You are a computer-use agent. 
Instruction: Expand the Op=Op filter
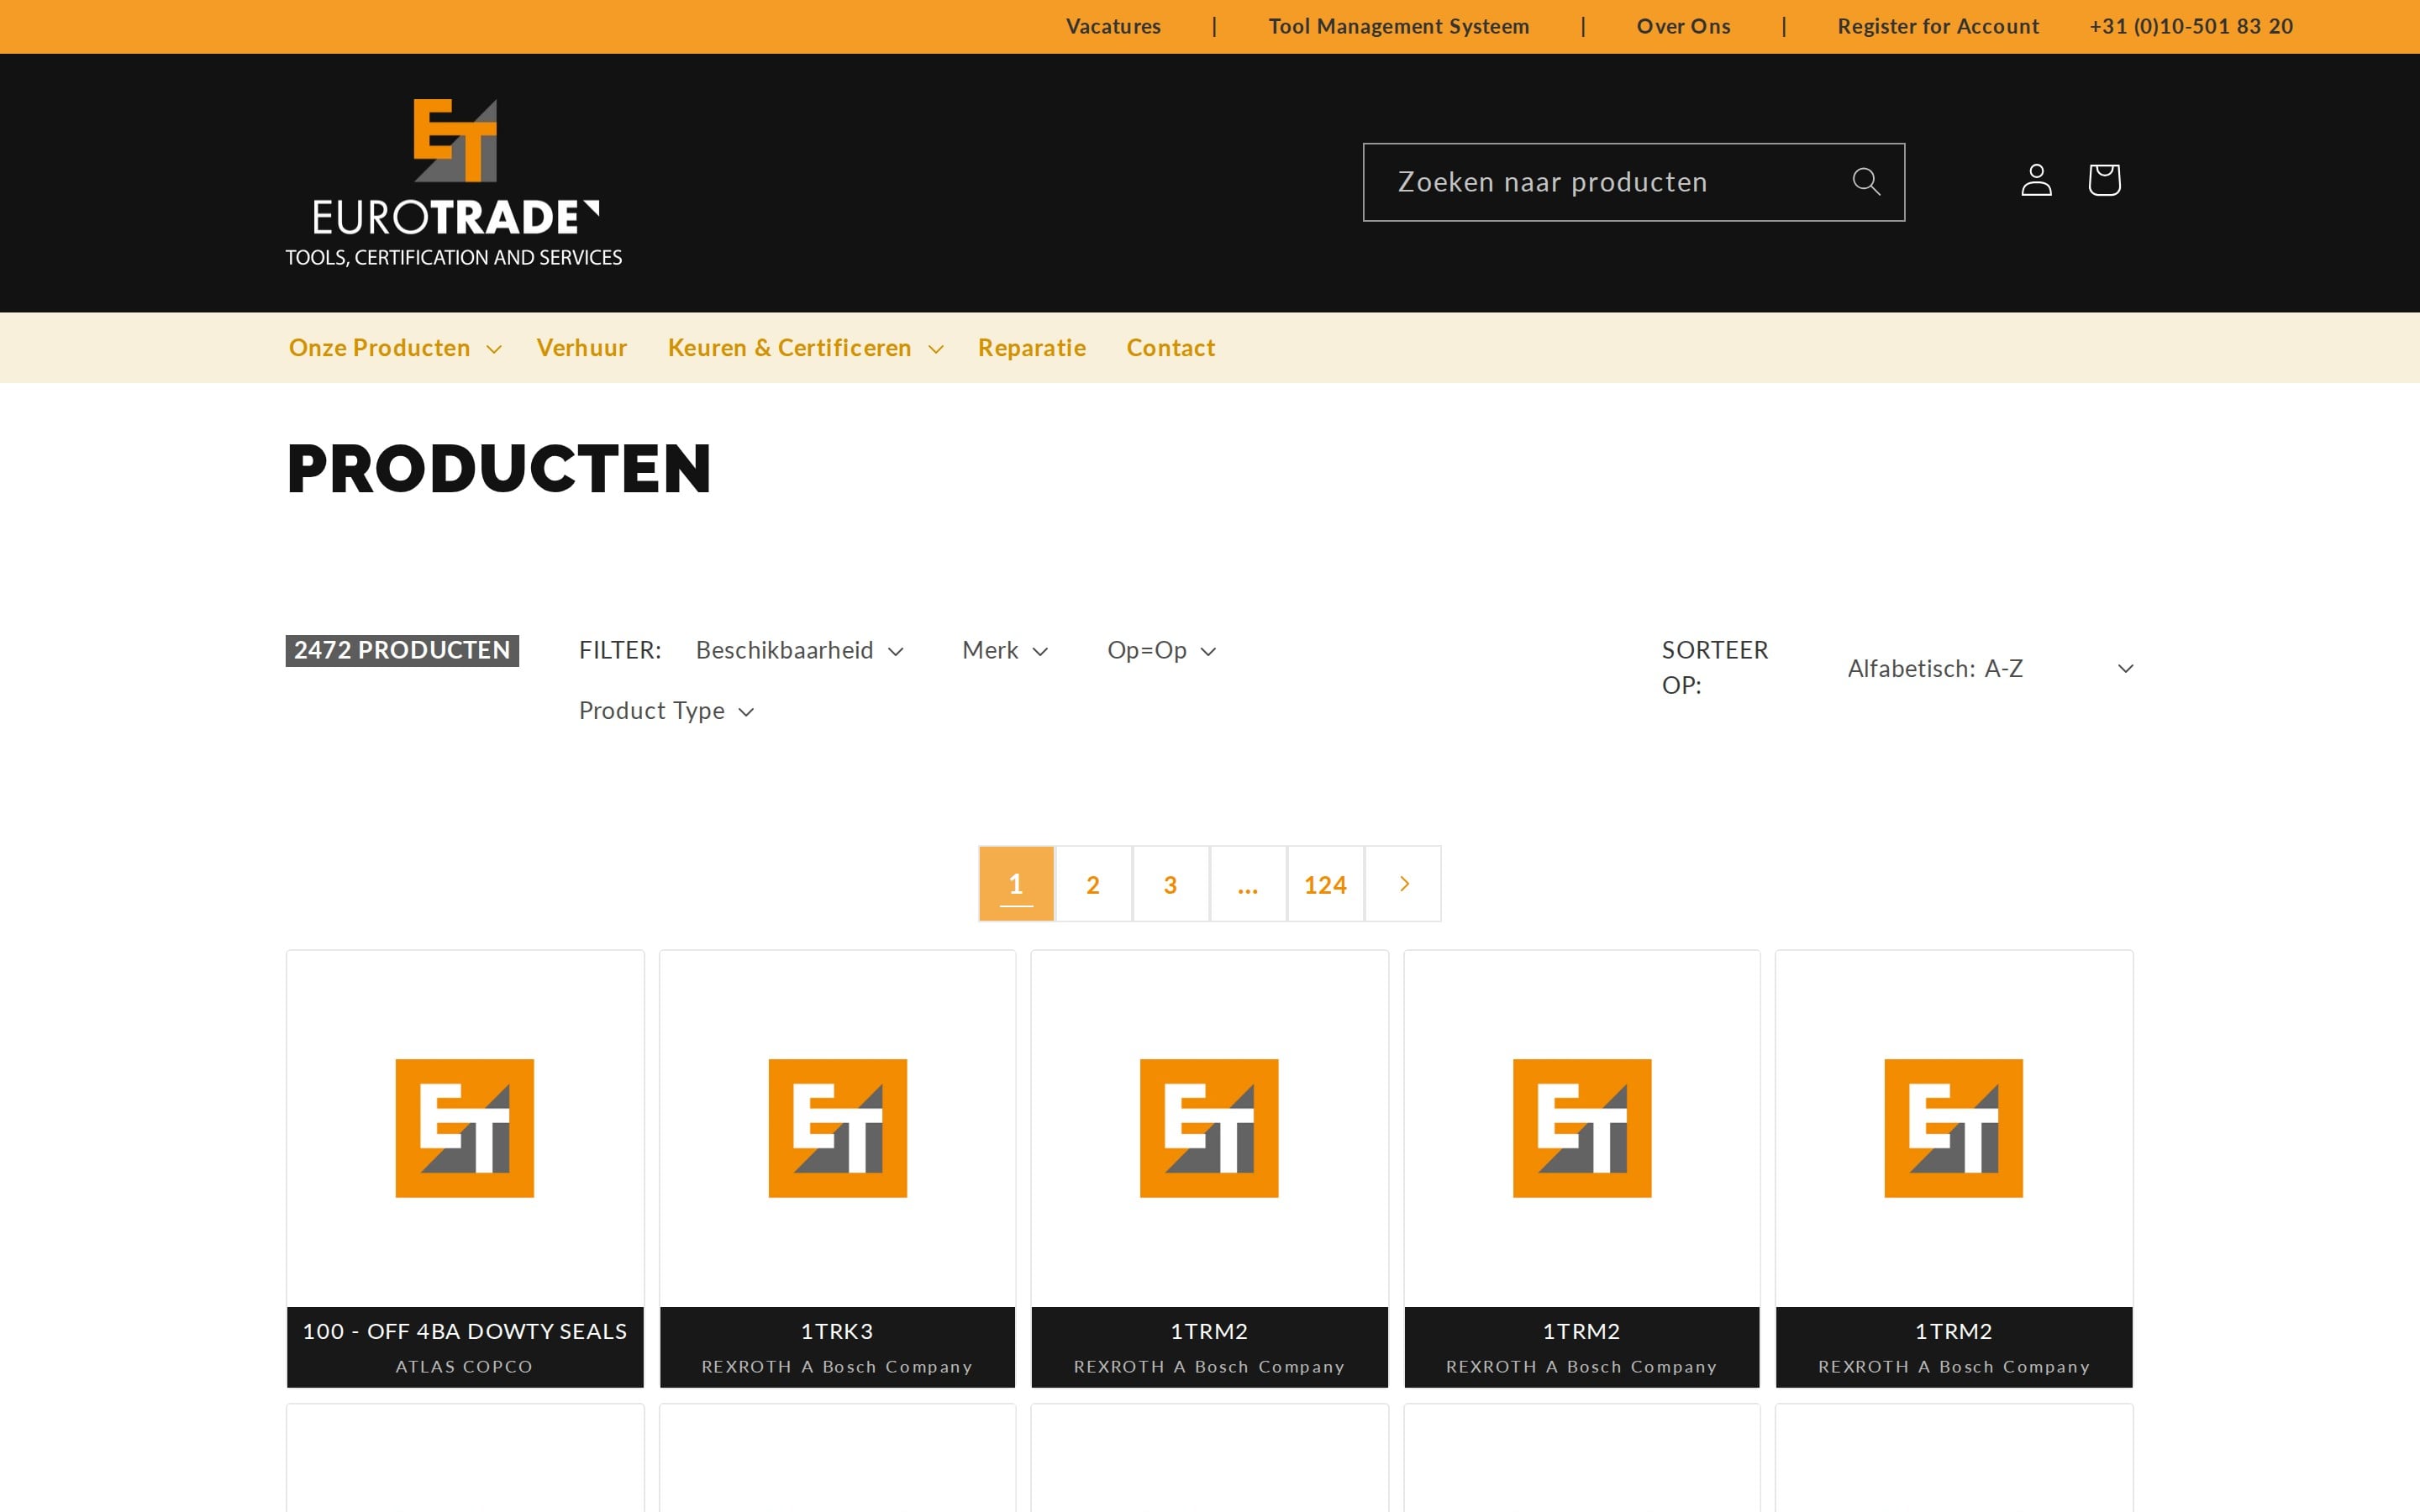[x=1161, y=651]
